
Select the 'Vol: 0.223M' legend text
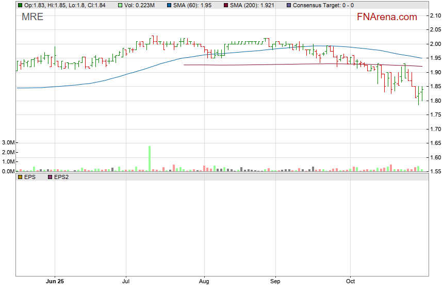click(140, 5)
